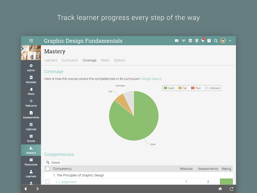Open Scores in sidebar

point(31,139)
